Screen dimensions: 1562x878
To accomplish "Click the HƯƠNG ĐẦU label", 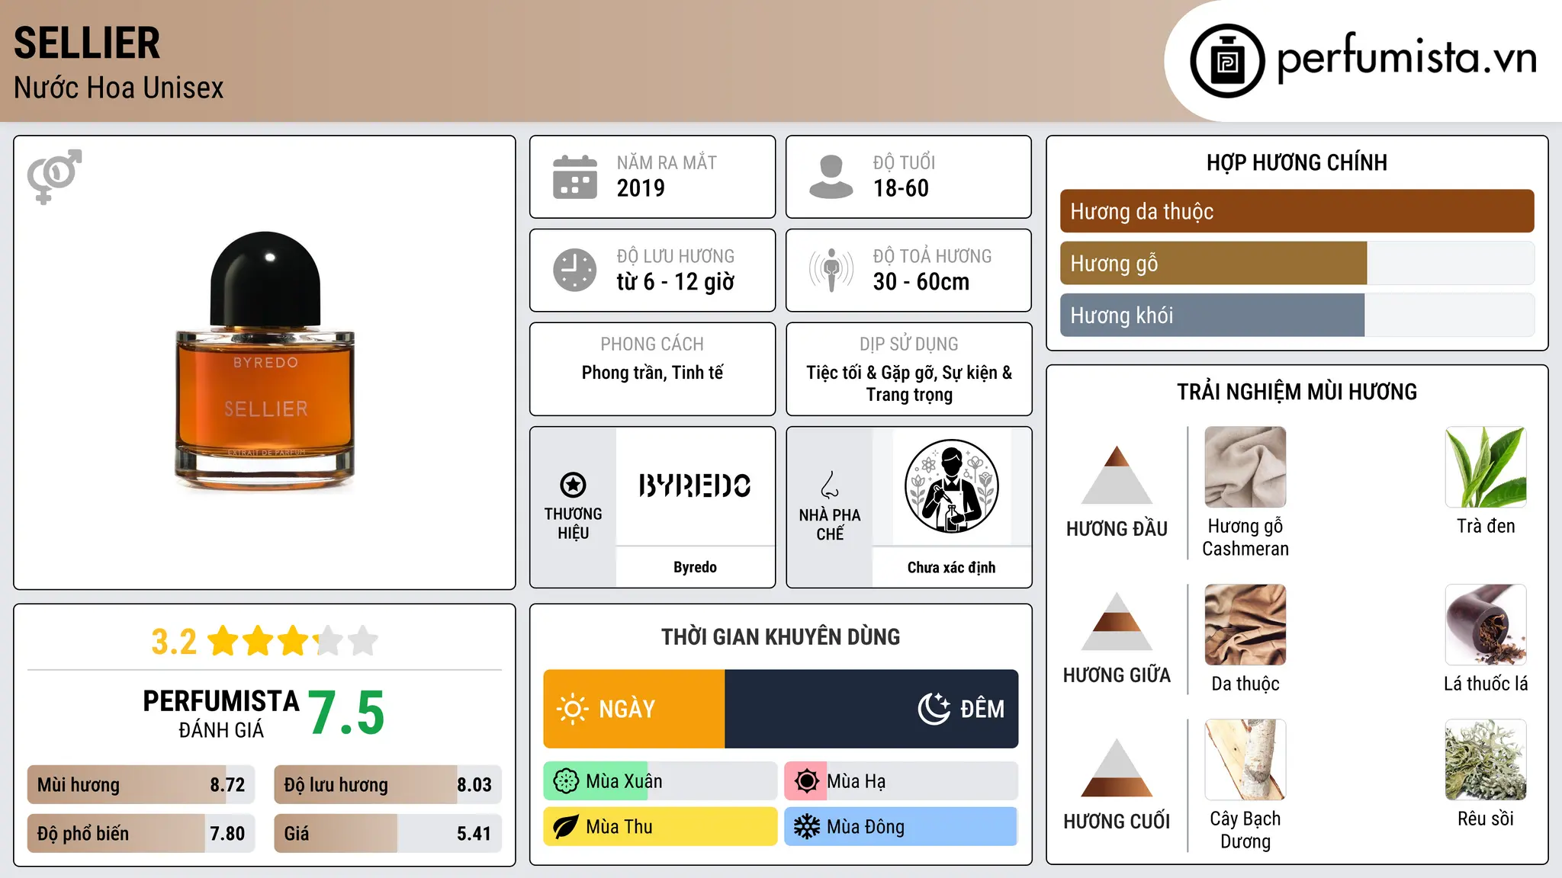I will pyautogui.click(x=1117, y=529).
